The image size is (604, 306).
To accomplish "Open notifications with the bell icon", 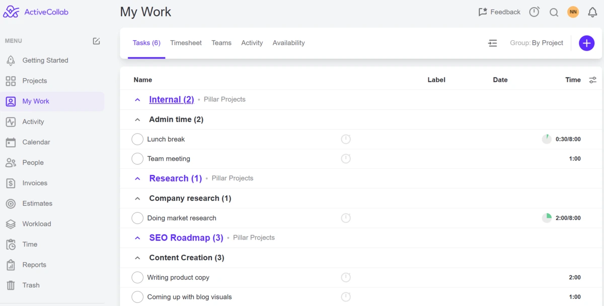I will point(592,12).
